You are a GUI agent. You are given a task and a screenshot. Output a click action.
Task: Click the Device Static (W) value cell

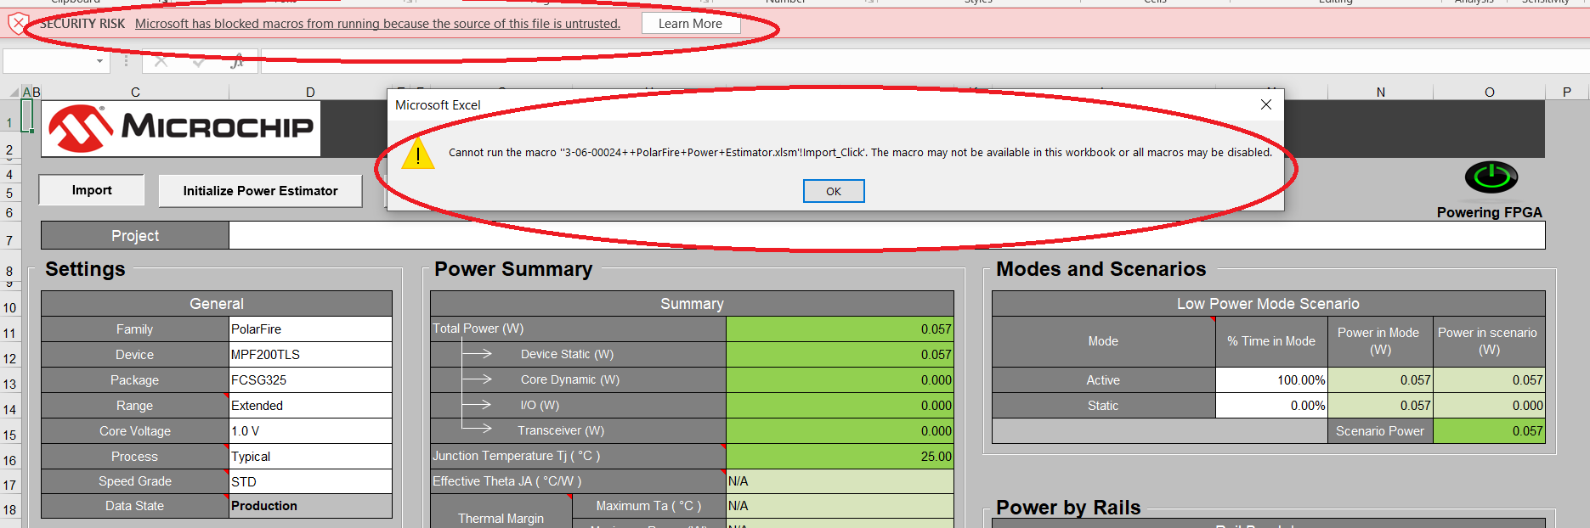tap(840, 355)
